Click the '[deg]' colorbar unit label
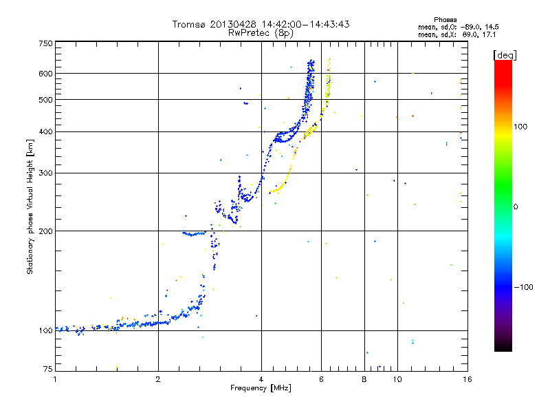 pos(505,55)
